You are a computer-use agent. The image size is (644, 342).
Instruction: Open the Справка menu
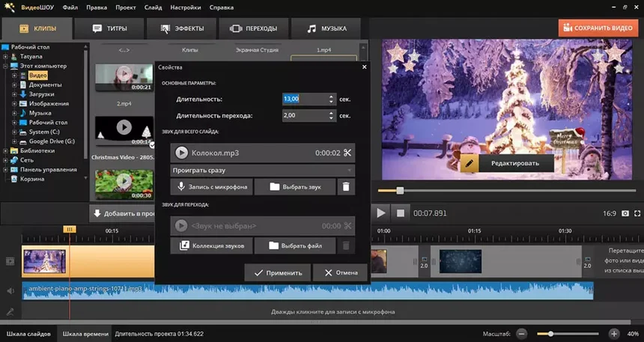pos(222,7)
